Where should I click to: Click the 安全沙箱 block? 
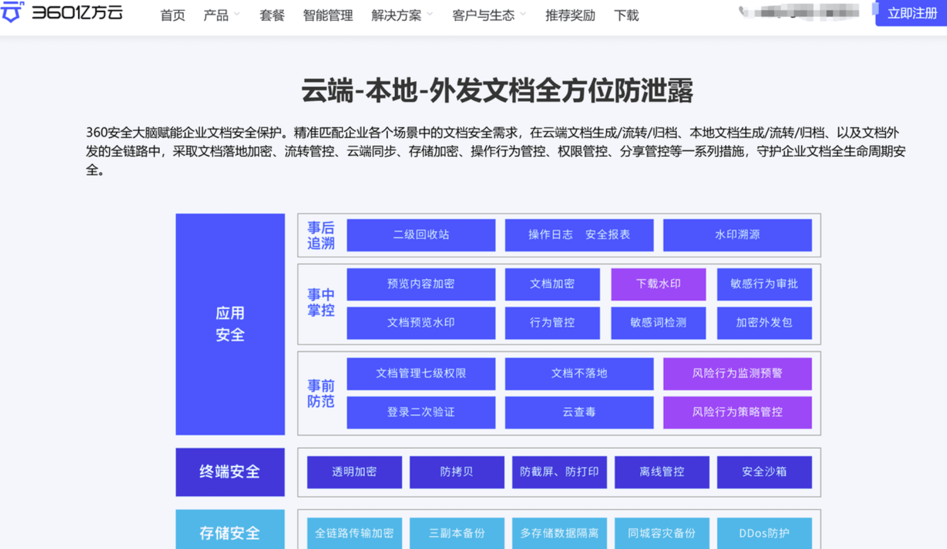pos(765,472)
